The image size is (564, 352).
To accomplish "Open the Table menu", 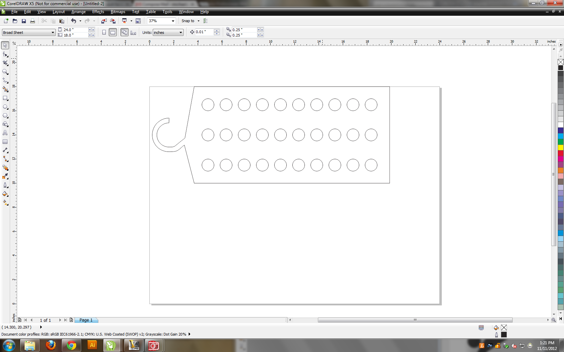I will click(x=151, y=12).
